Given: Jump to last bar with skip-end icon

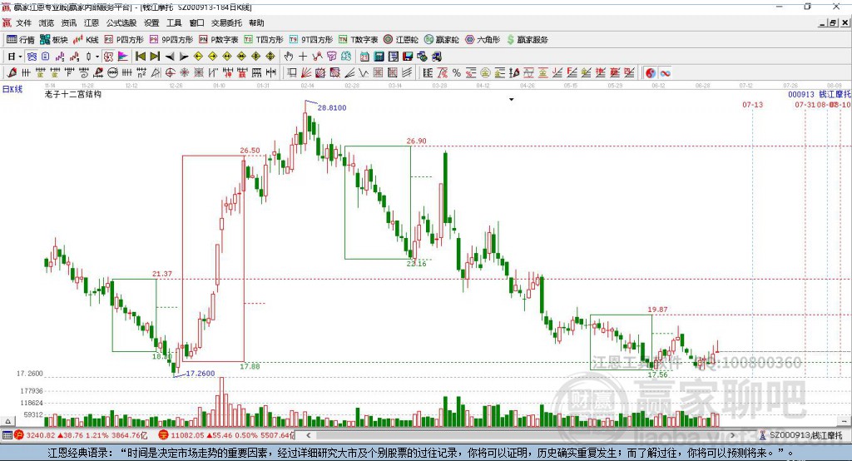Looking at the screenshot, I should pos(155,57).
